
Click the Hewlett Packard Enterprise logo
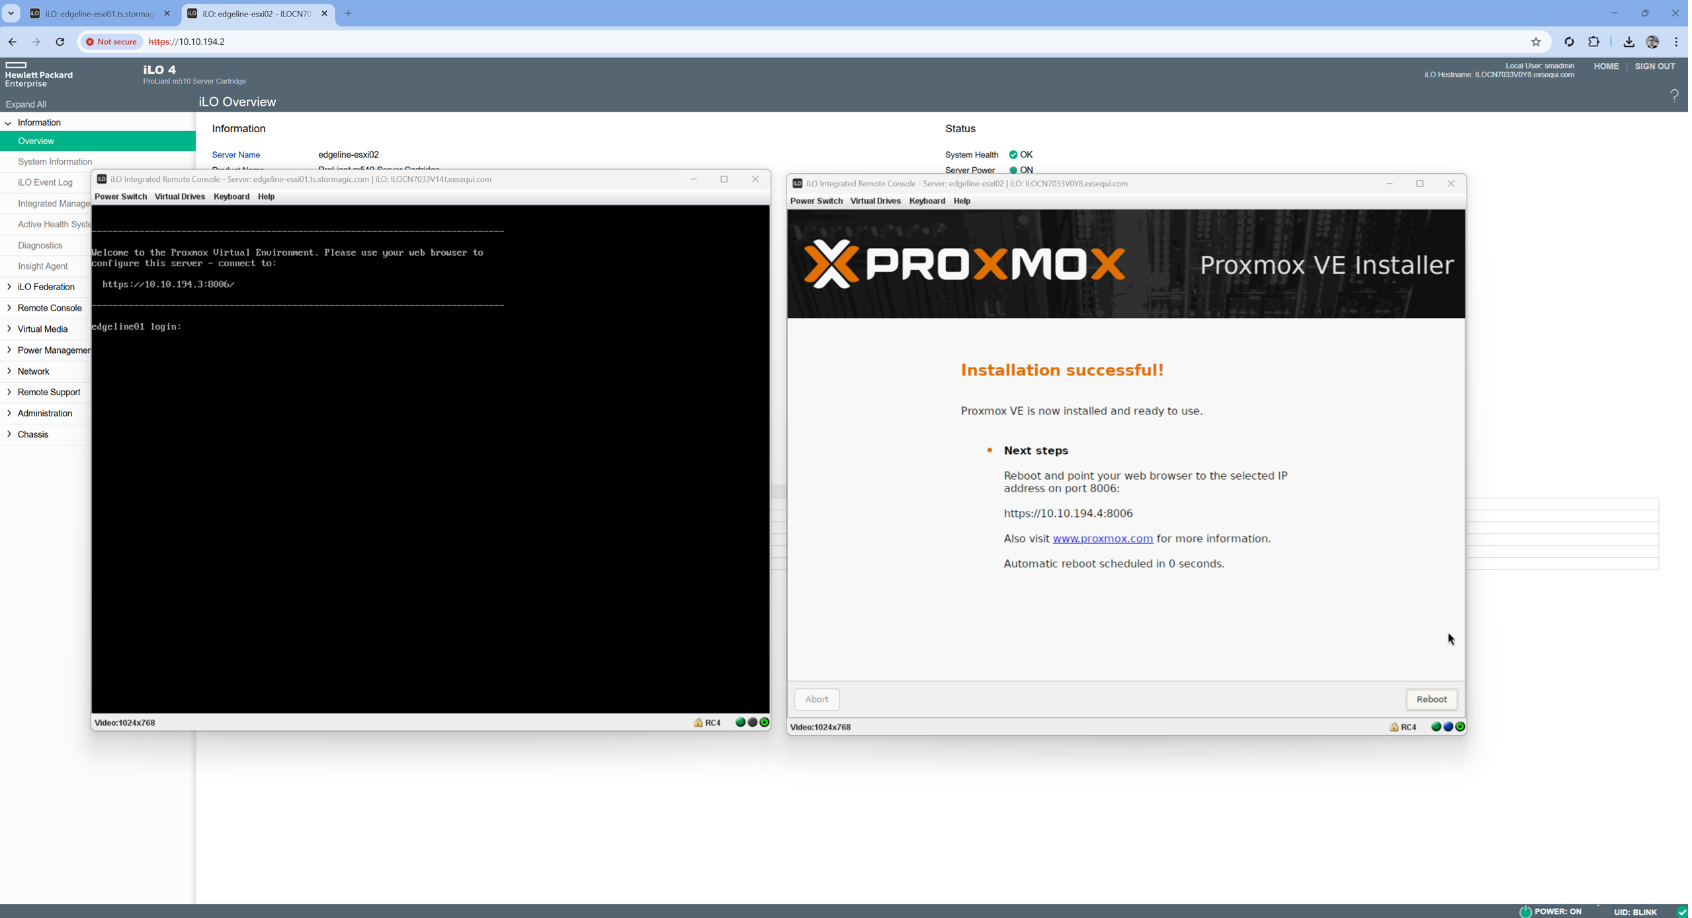[x=38, y=75]
